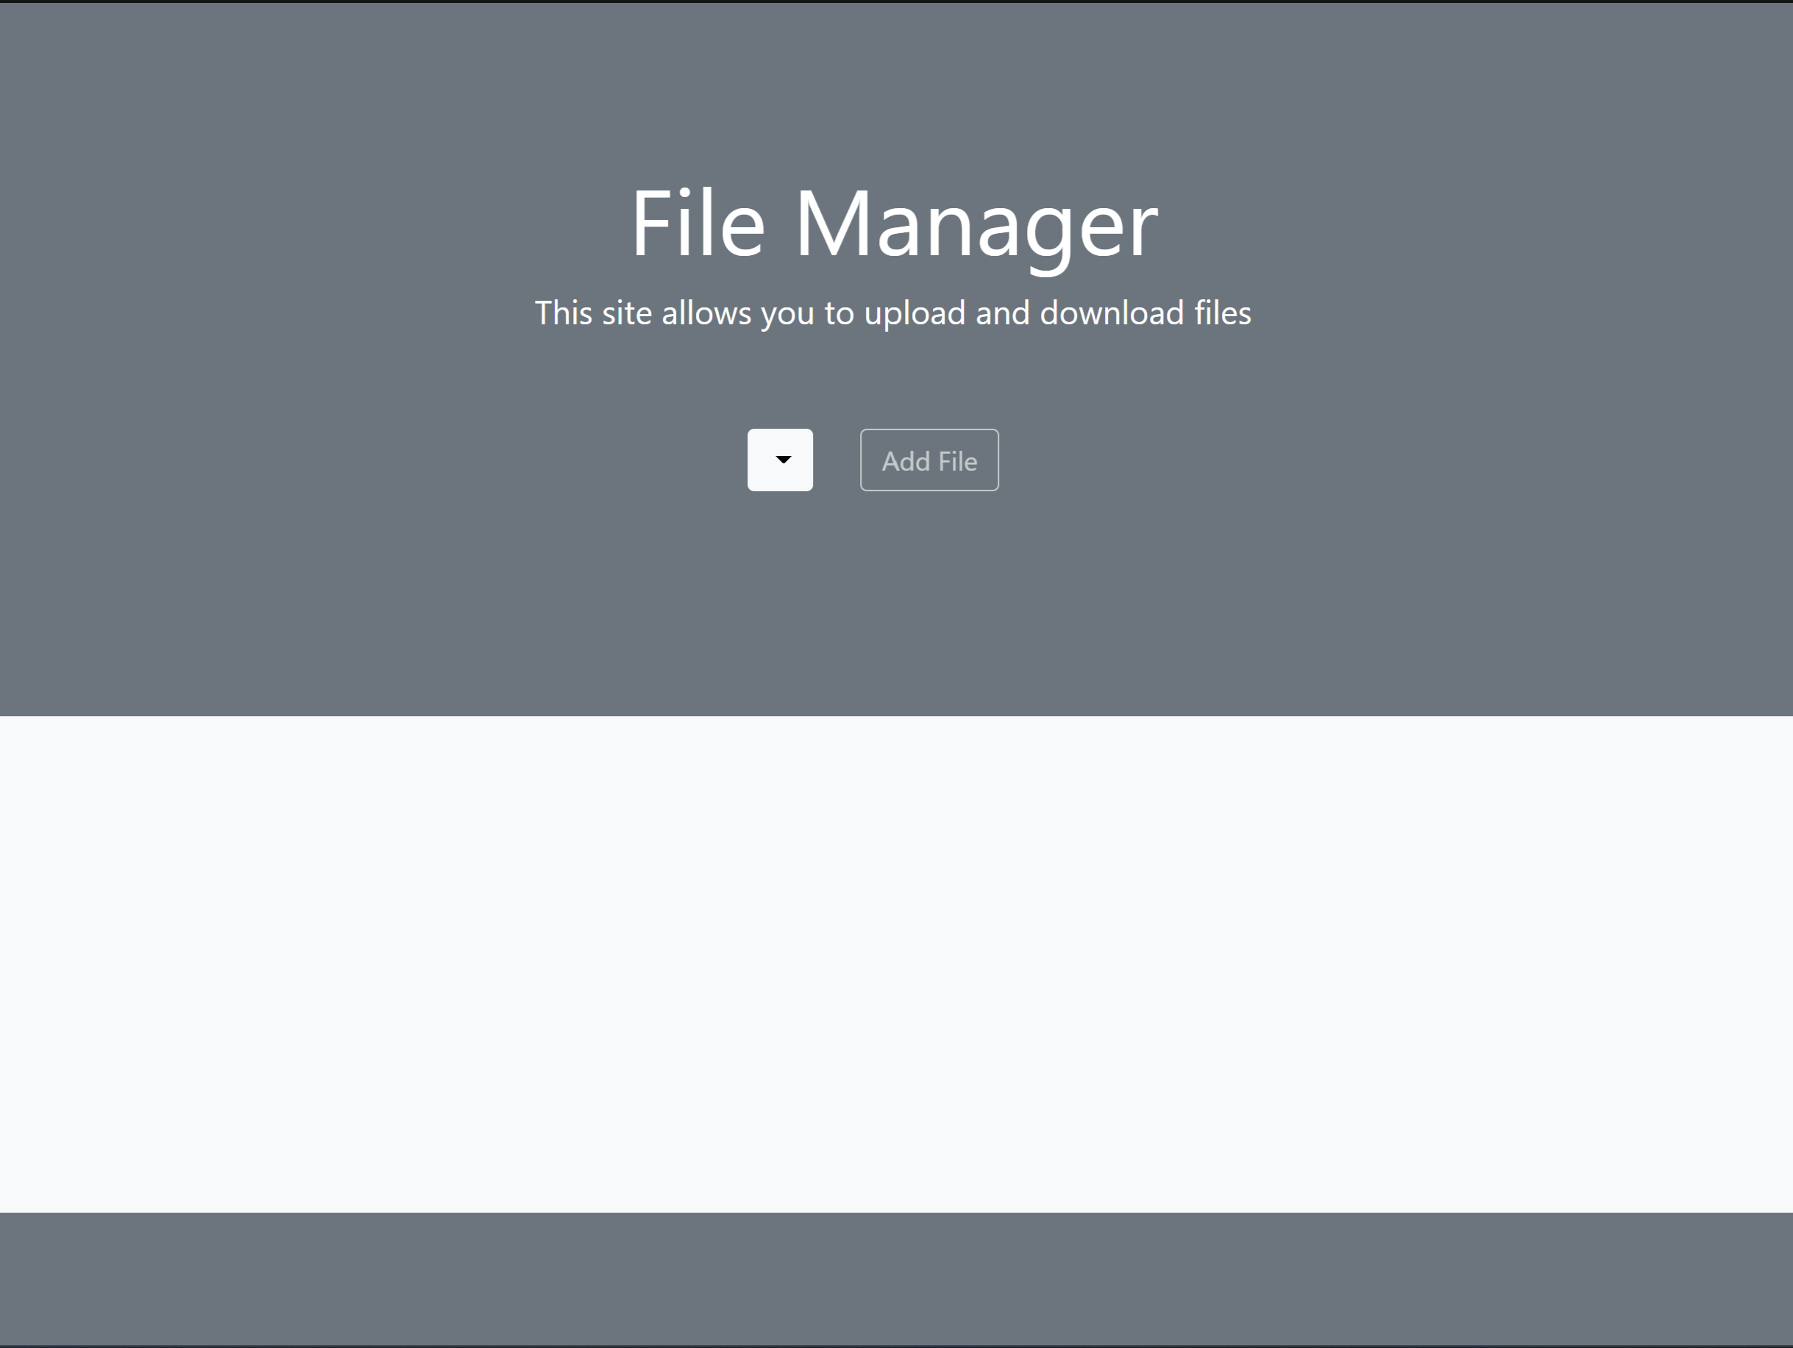Click the word "upload" in the subtitle
The height and width of the screenshot is (1348, 1793).
915,313
